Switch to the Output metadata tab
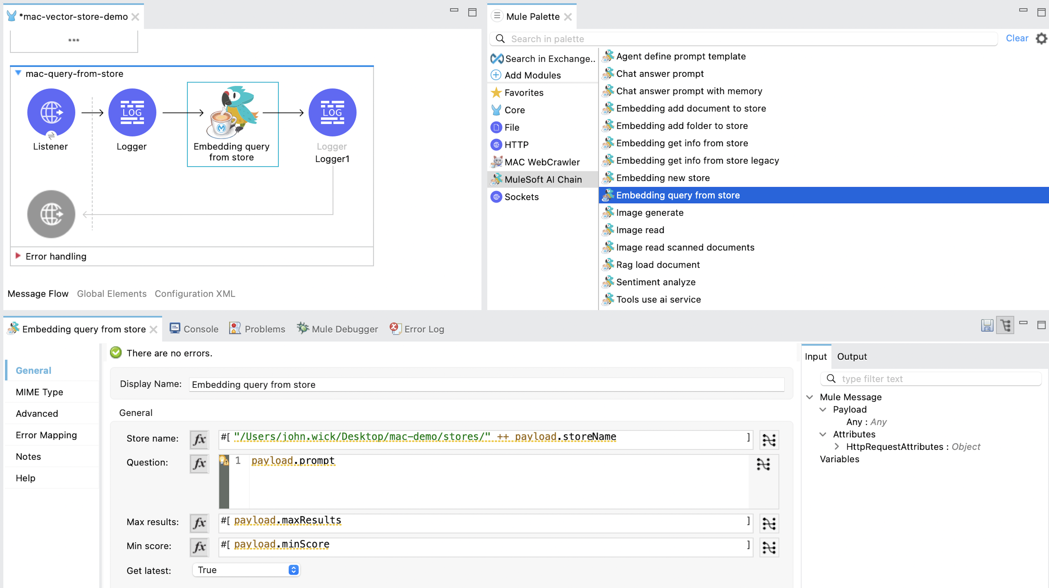The width and height of the screenshot is (1049, 588). point(852,357)
